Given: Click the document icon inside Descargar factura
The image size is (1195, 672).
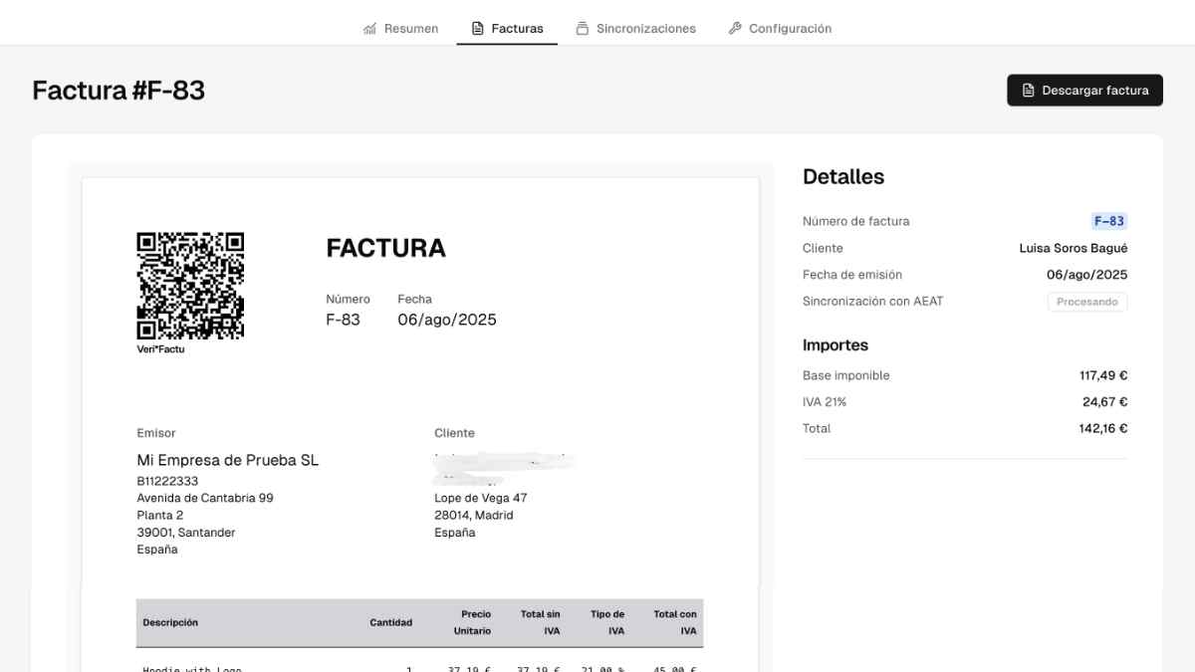Looking at the screenshot, I should 1027,90.
